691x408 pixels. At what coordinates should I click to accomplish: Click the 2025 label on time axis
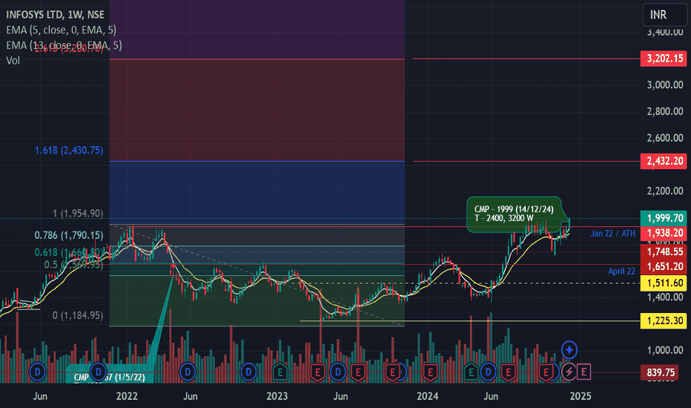tap(581, 396)
